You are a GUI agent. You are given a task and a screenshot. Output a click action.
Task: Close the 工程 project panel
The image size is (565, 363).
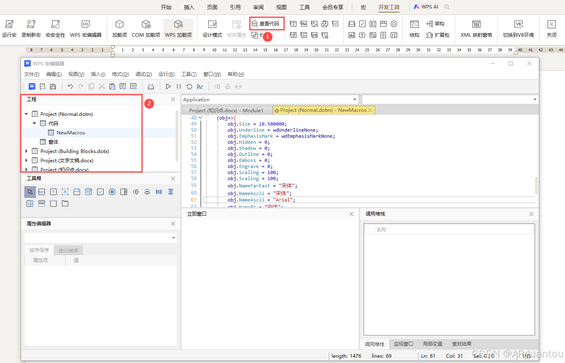[x=173, y=99]
